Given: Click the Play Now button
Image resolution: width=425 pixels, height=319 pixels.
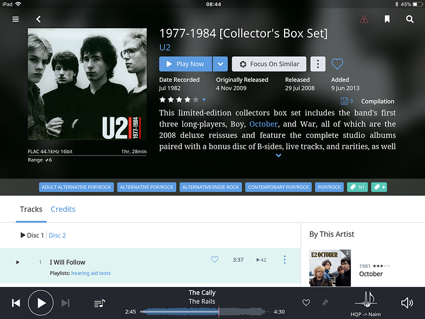Looking at the screenshot, I should tap(186, 64).
